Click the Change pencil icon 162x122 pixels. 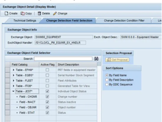pyautogui.click(x=55, y=13)
